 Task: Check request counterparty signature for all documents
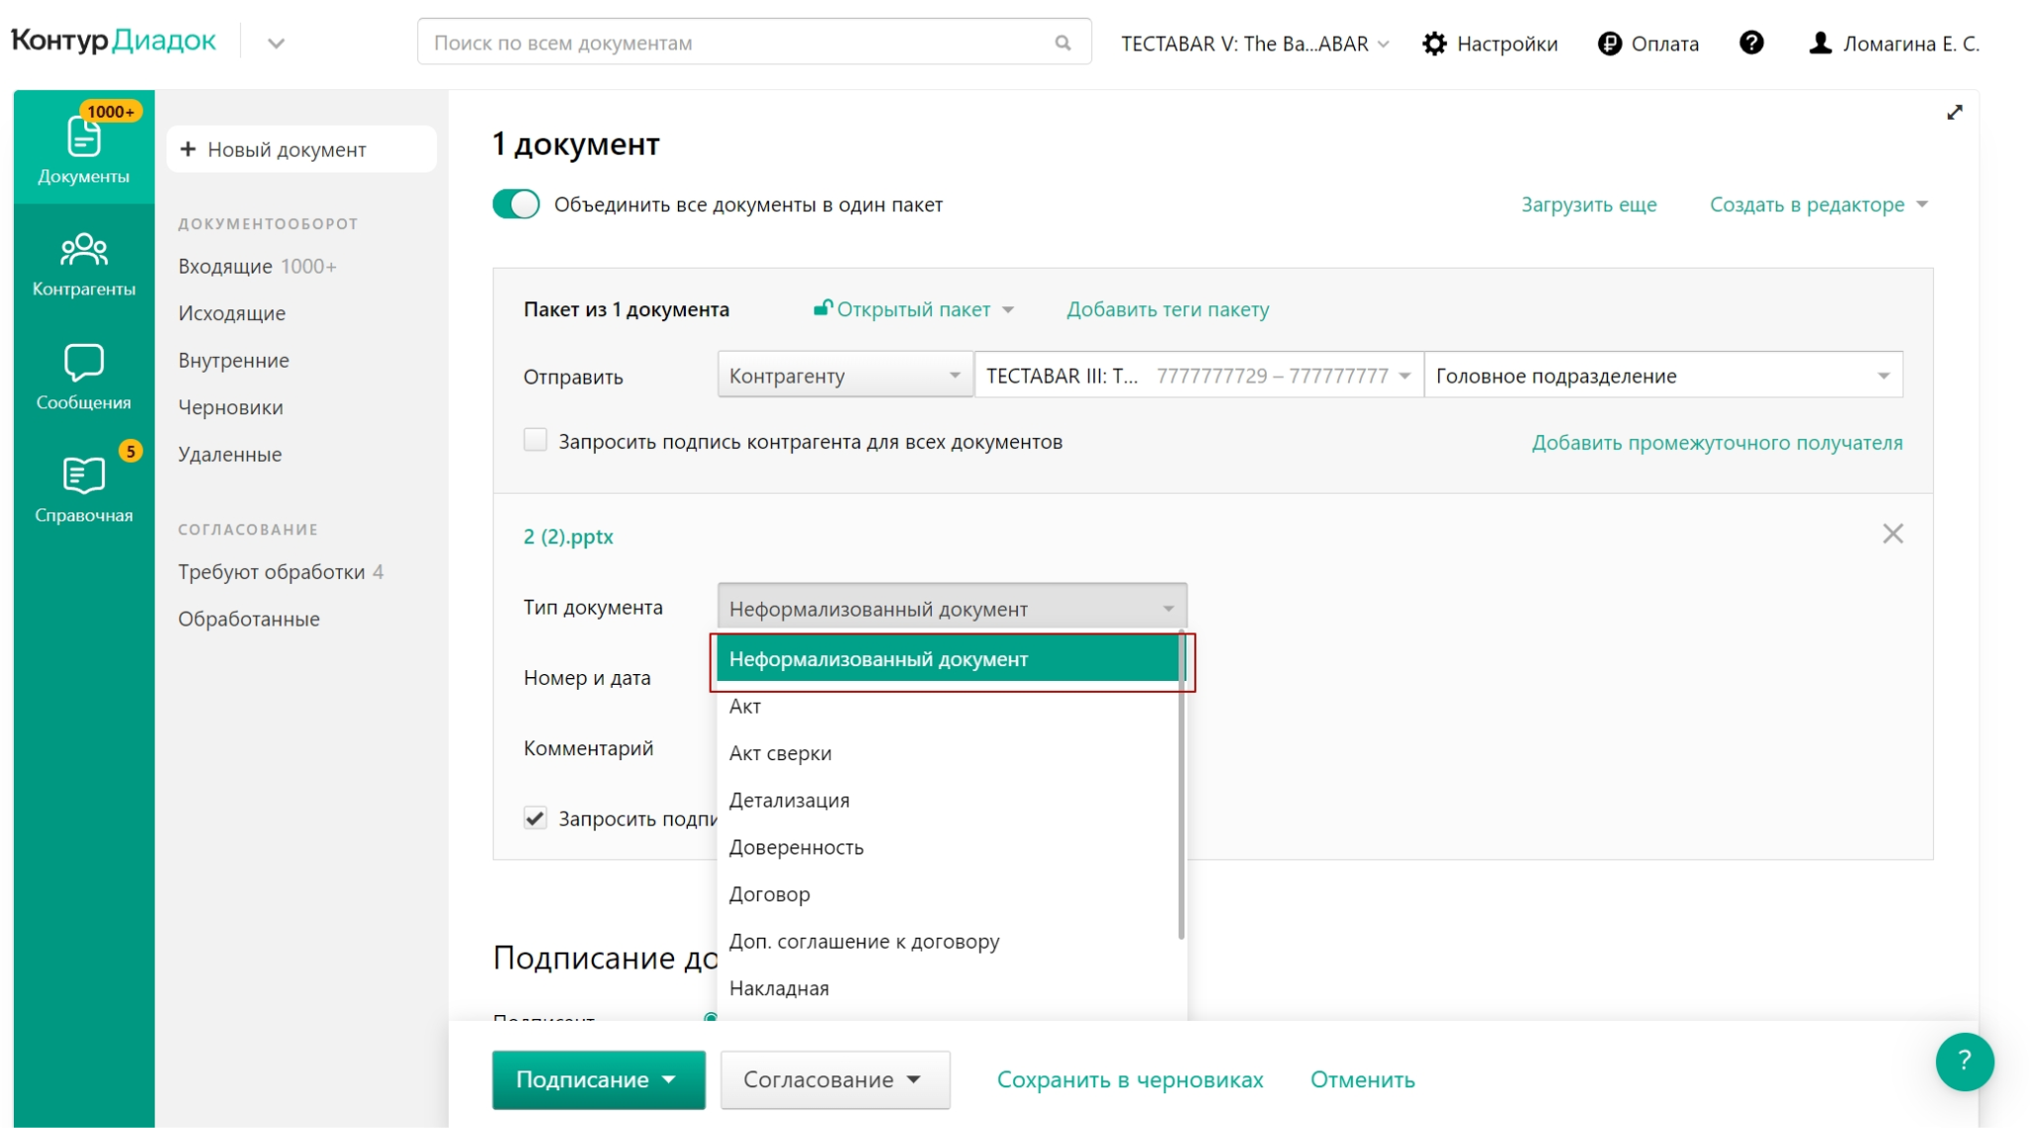pos(535,440)
